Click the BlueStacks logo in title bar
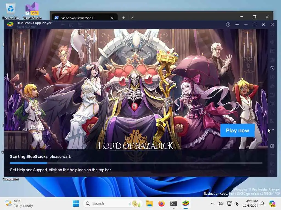 tap(10, 24)
